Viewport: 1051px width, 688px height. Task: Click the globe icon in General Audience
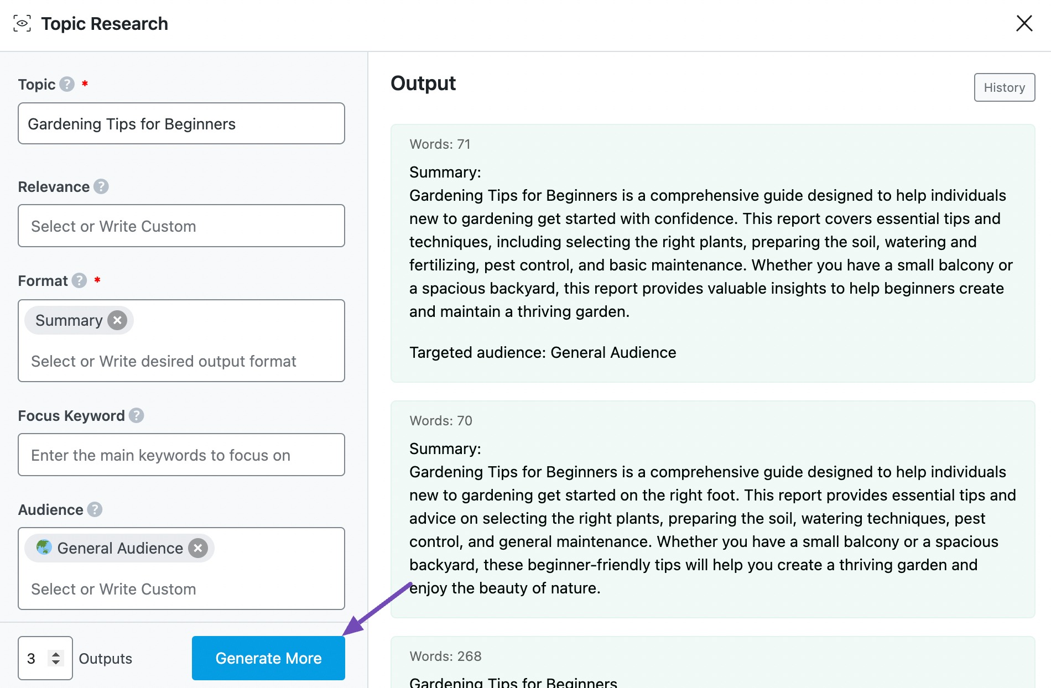click(44, 548)
